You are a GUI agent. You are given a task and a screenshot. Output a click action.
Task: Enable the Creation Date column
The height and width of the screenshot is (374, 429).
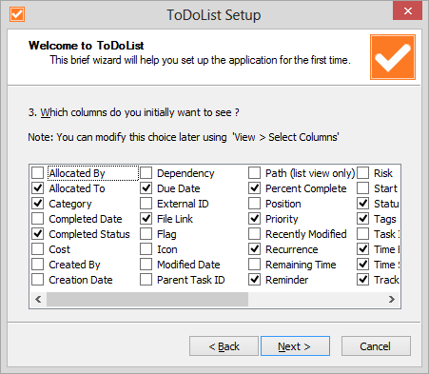[38, 280]
